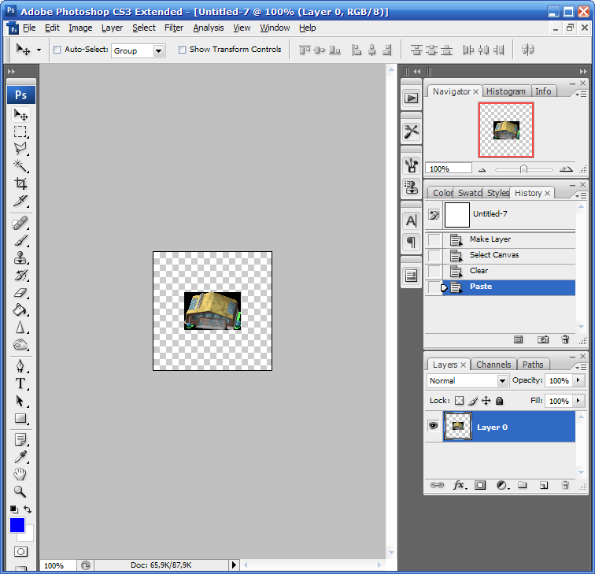Image resolution: width=595 pixels, height=574 pixels.
Task: Select the Type tool
Action: pos(20,383)
